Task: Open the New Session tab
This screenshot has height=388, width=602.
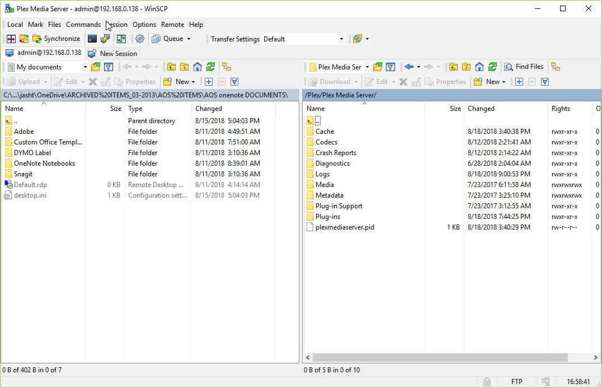Action: (x=112, y=53)
